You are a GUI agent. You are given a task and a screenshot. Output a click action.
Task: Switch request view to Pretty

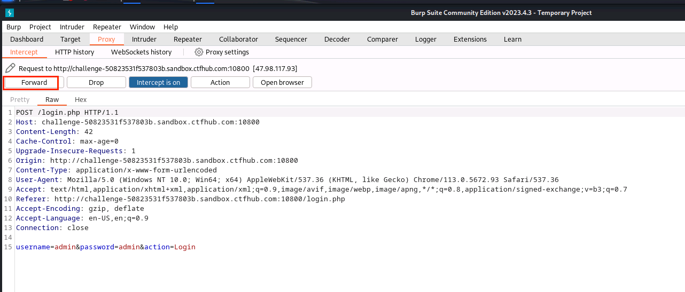pos(20,99)
